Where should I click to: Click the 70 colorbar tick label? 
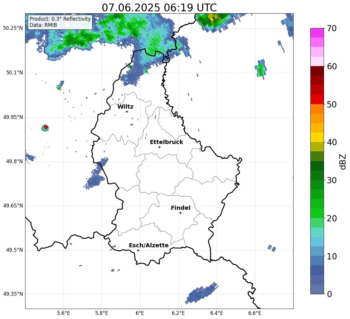332,29
